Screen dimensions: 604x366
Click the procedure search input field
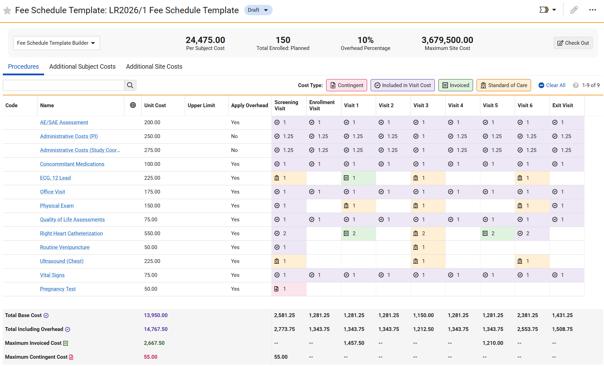[x=64, y=85]
